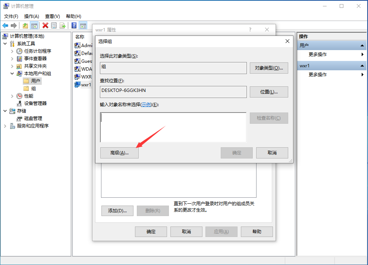Select the 用户 folder in the tree
Viewport: 368px width, 265px height.
click(32, 81)
